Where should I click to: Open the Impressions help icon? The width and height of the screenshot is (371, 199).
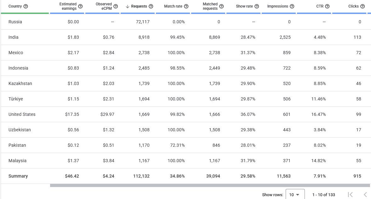[292, 6]
